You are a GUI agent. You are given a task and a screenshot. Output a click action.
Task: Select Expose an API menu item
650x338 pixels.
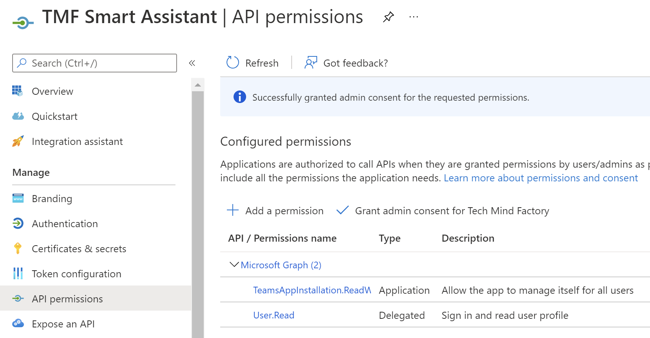click(x=63, y=324)
